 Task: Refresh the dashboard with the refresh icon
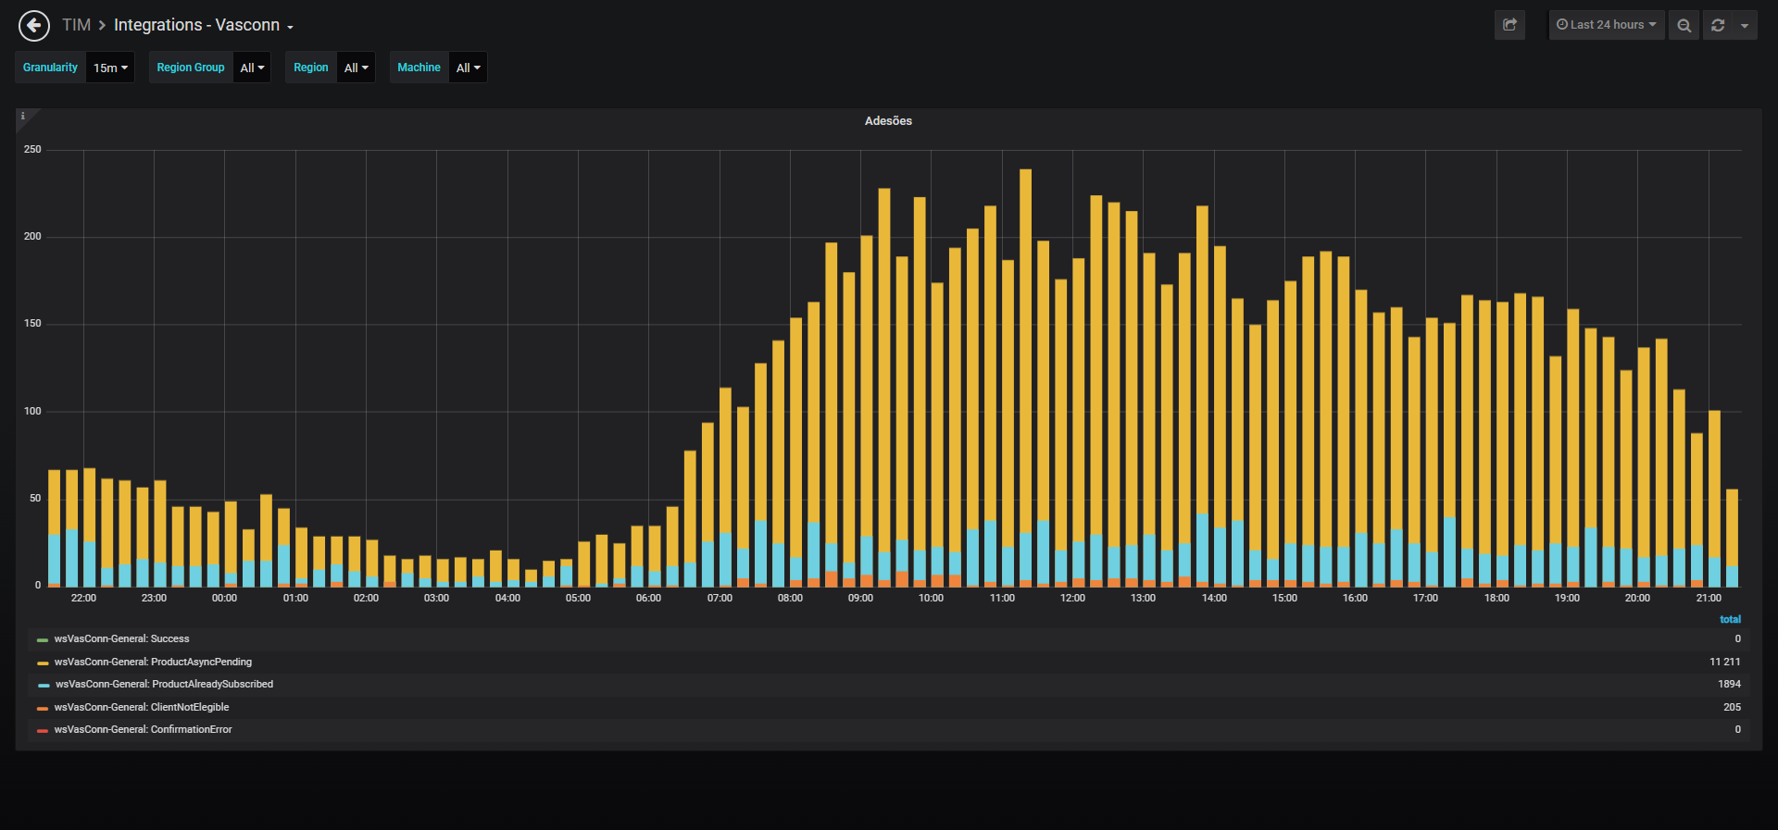[1718, 25]
